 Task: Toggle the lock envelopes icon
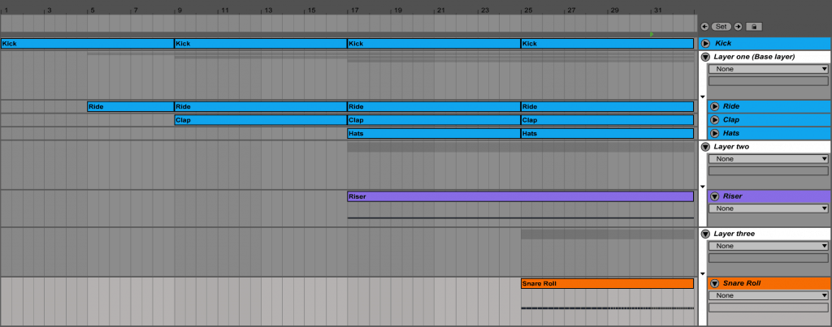[754, 27]
